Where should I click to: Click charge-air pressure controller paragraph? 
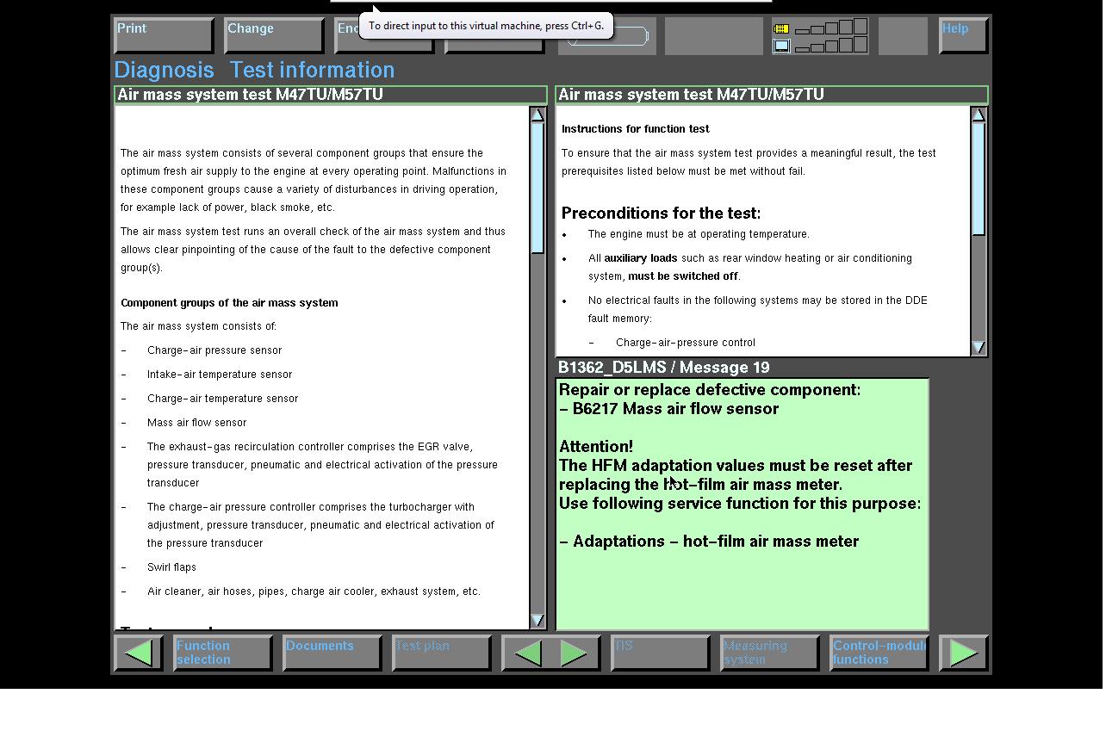click(x=320, y=525)
